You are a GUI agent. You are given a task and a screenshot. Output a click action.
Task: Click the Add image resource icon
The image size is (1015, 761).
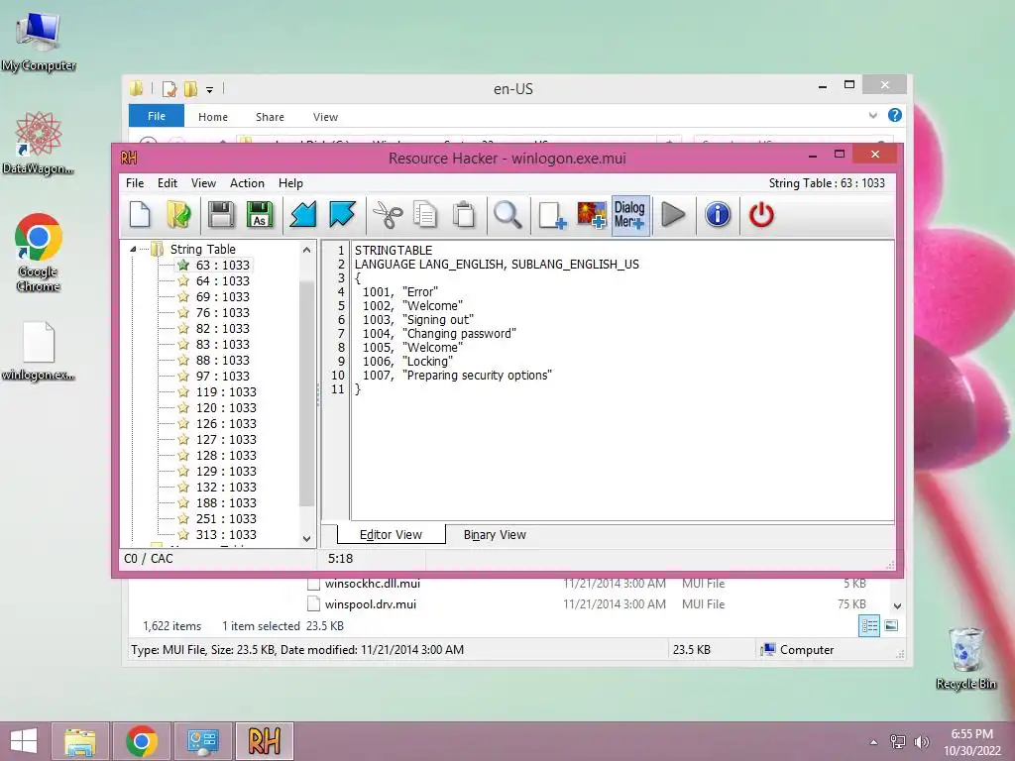click(592, 215)
